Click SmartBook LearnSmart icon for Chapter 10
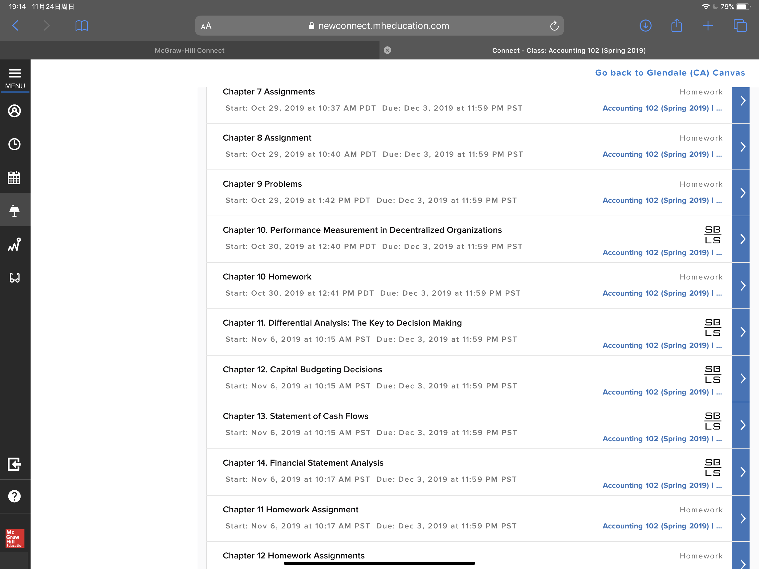The height and width of the screenshot is (569, 759). pos(713,235)
